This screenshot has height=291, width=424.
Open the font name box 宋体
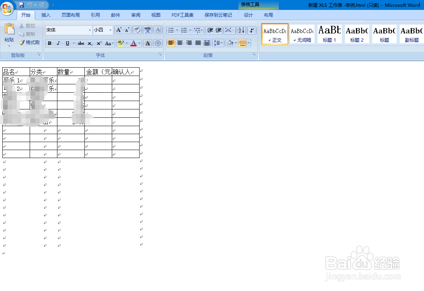(x=69, y=30)
